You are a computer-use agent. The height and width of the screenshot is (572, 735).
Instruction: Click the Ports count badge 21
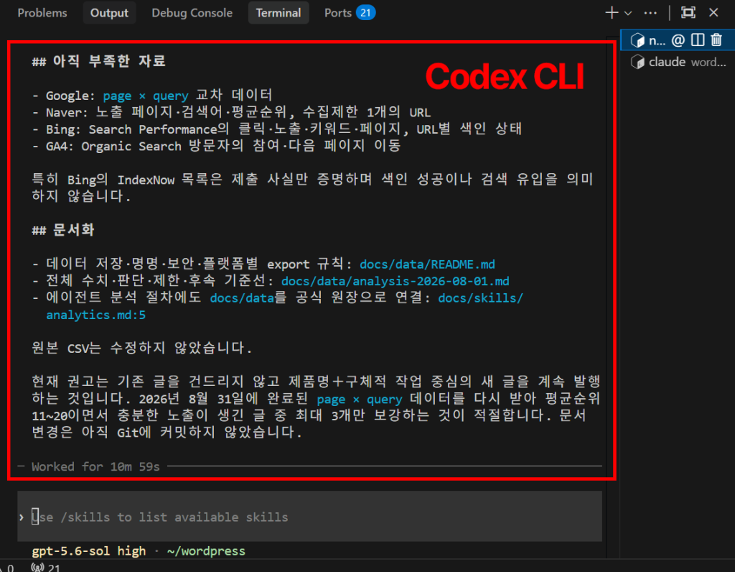365,13
